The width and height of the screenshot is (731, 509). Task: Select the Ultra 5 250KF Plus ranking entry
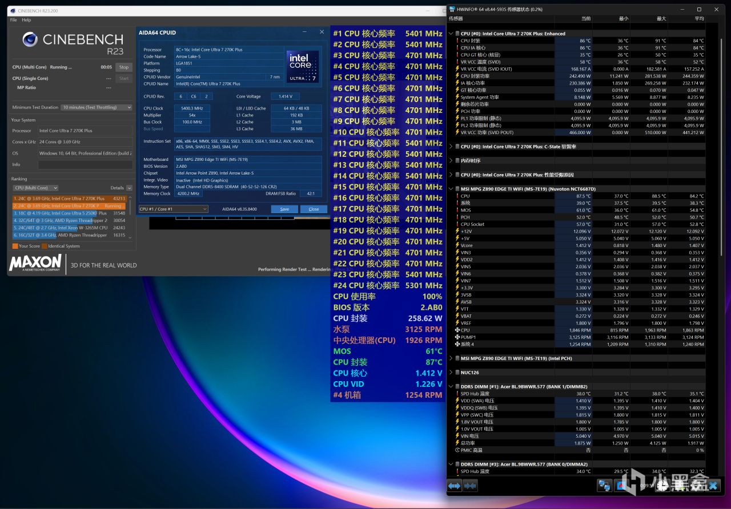[69, 213]
